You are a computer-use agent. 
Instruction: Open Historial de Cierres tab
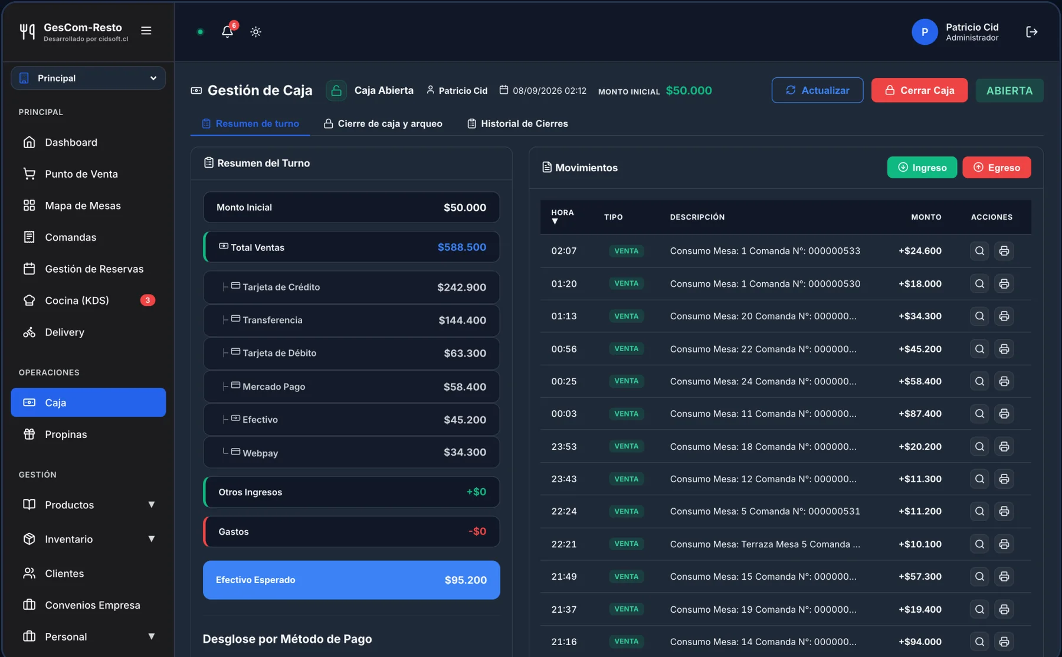[517, 123]
